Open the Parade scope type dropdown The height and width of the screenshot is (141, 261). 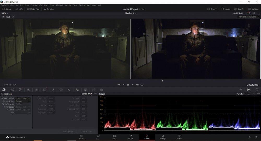[x=241, y=94]
